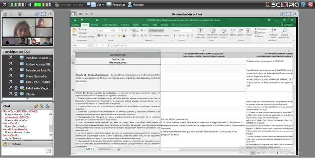315x158 pixels.
Task: Expand participants list with bottom arrow
Action: point(27,99)
